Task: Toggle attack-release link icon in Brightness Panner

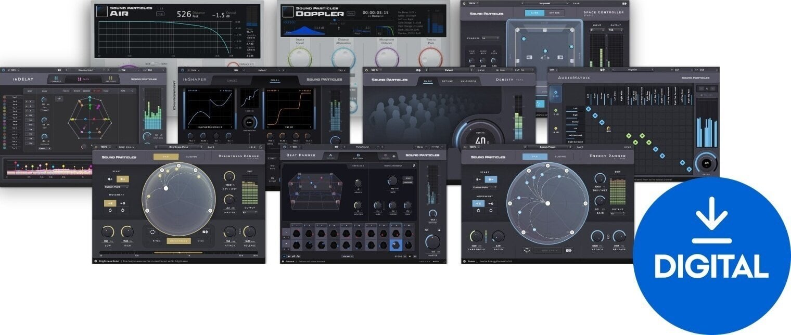Action: pyautogui.click(x=240, y=231)
